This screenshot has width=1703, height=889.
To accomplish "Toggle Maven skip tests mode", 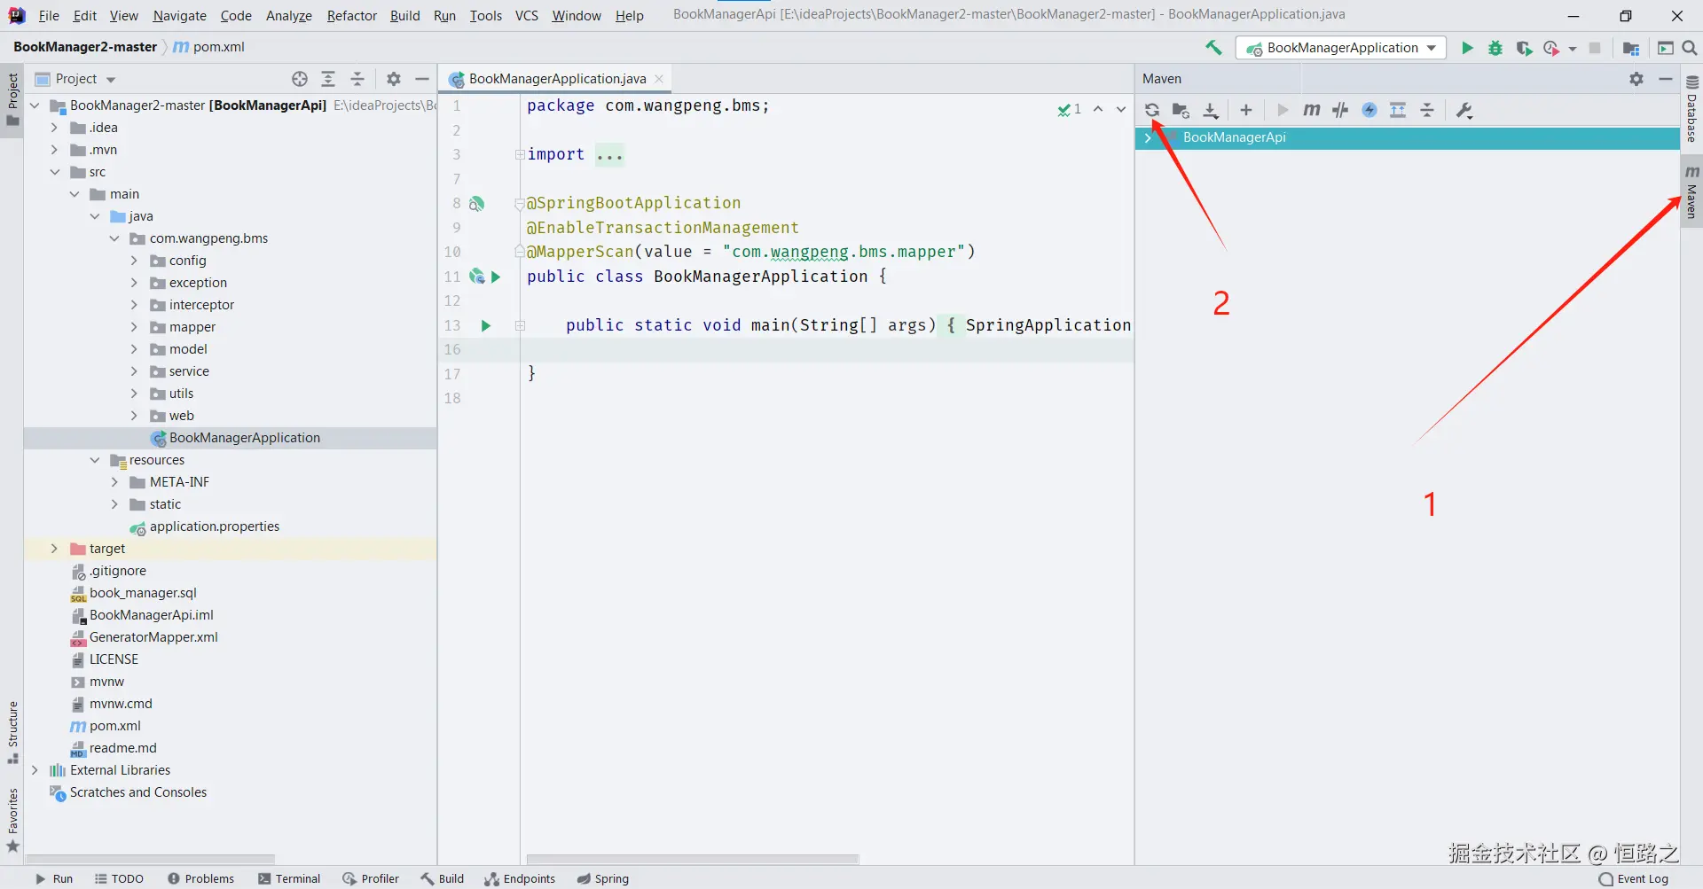I will pyautogui.click(x=1369, y=110).
